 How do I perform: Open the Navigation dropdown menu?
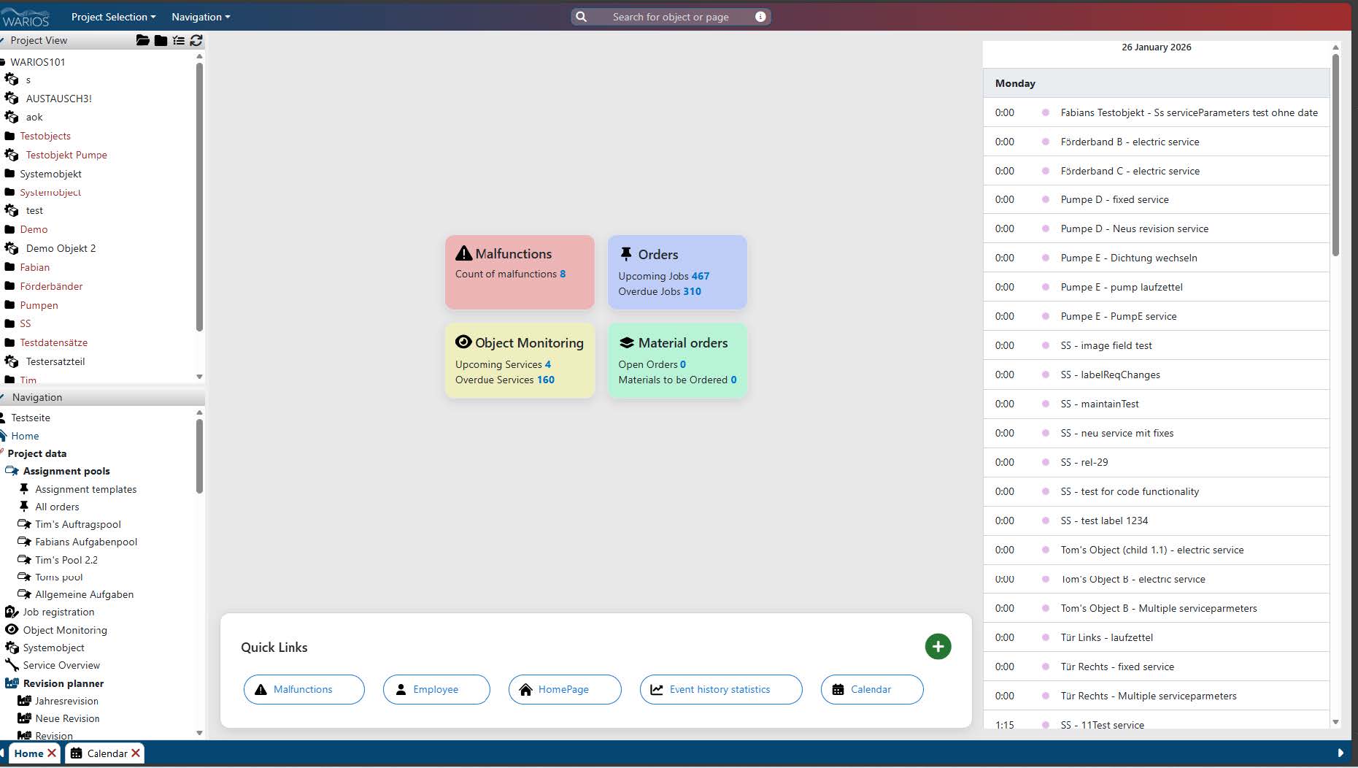tap(201, 17)
